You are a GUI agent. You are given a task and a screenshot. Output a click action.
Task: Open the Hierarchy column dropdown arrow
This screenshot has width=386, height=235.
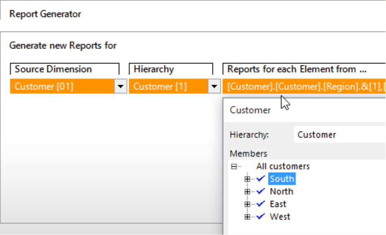[x=214, y=87]
